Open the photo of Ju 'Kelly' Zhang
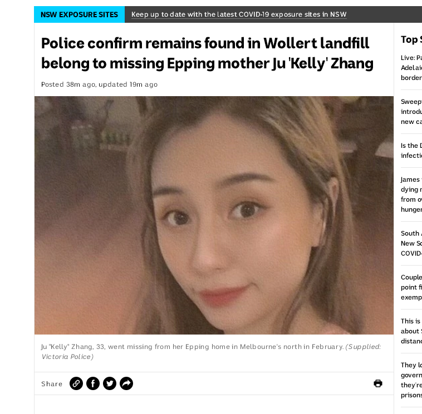 214,215
